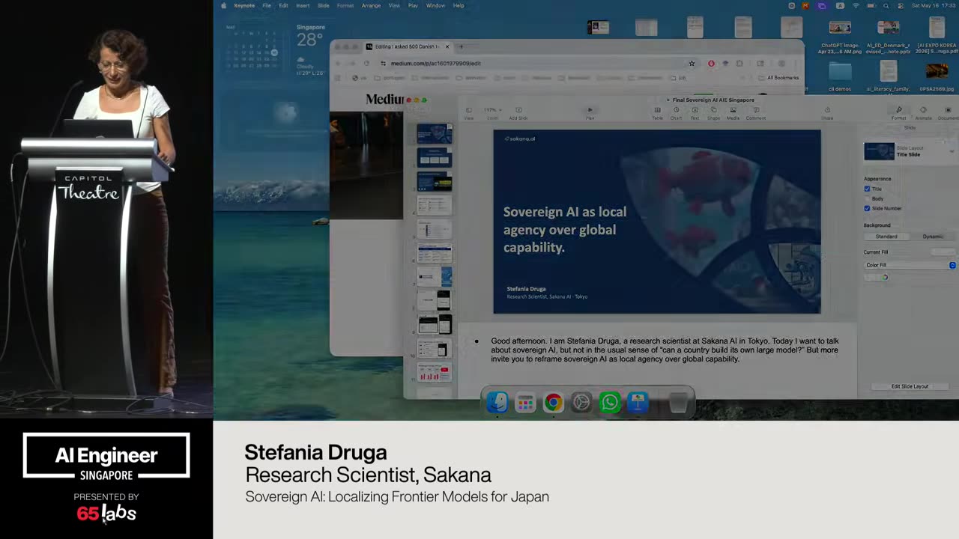Screen dimensions: 959x539
Task: Click the Singapore weather widget
Action: pyautogui.click(x=309, y=49)
